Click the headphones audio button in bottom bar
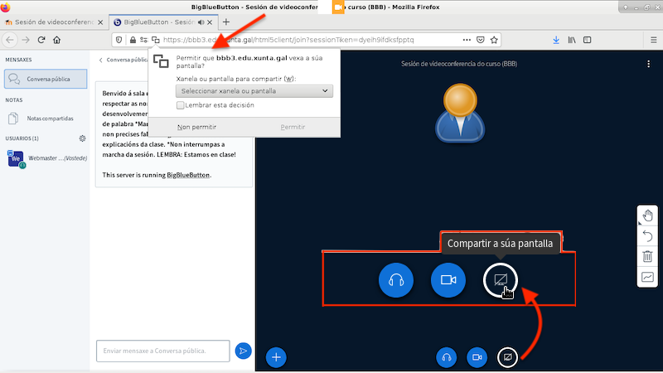663x373 pixels. click(447, 356)
